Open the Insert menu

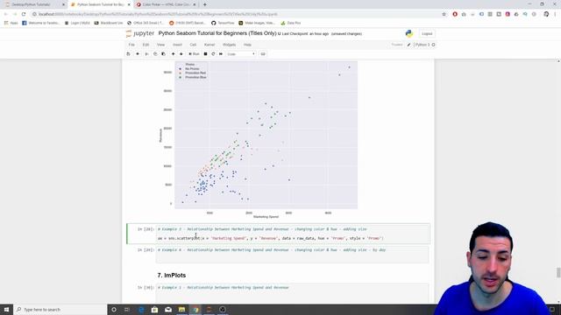tap(177, 45)
